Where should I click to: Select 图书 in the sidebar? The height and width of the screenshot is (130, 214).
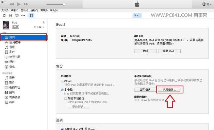point(12,92)
